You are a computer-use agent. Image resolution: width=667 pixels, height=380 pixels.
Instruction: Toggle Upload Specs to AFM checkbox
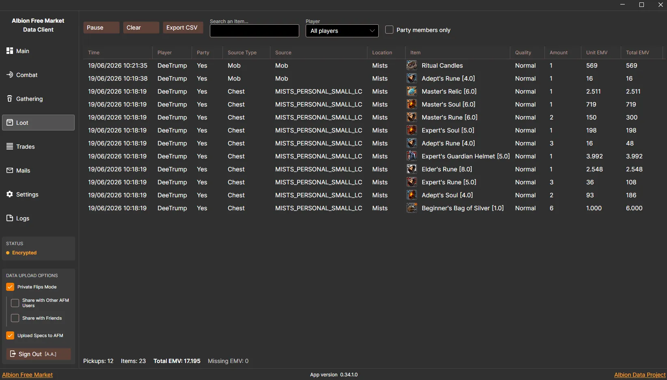10,335
